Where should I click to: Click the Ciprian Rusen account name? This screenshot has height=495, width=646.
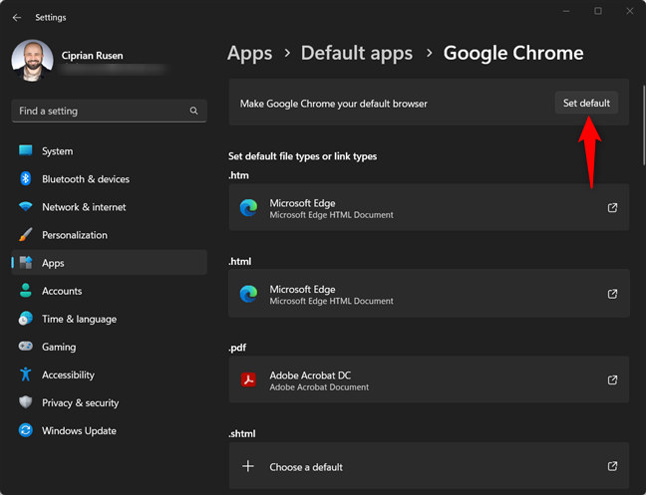(x=92, y=56)
